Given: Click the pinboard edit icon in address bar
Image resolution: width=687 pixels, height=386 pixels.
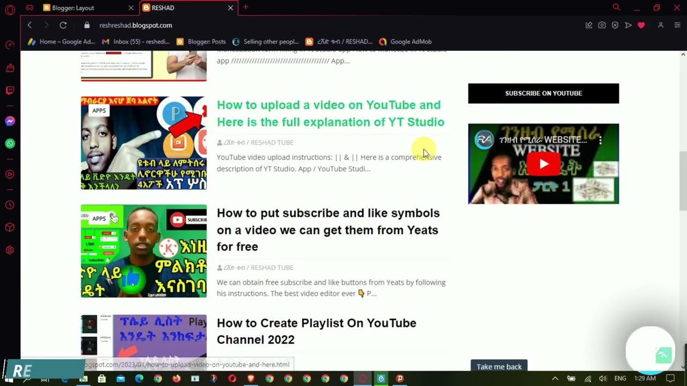Looking at the screenshot, I should click(589, 25).
